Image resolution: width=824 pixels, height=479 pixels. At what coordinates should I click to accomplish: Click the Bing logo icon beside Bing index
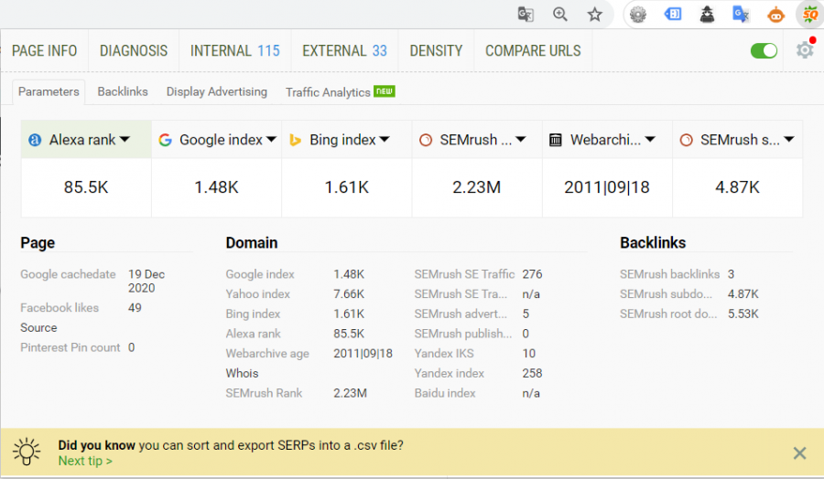[296, 140]
